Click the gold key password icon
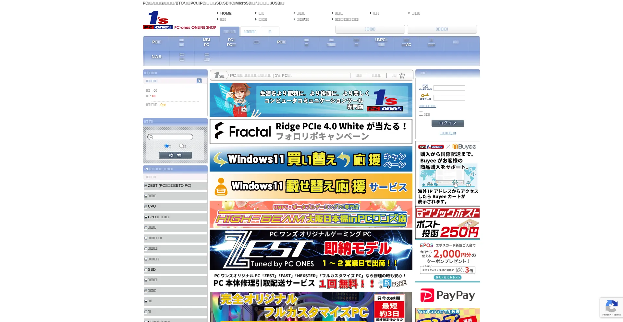 425,96
